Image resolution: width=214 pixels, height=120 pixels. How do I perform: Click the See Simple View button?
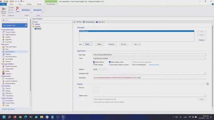point(15,25)
